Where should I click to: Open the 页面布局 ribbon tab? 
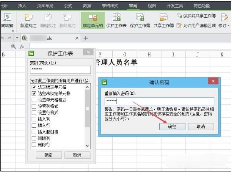[x=45, y=6]
